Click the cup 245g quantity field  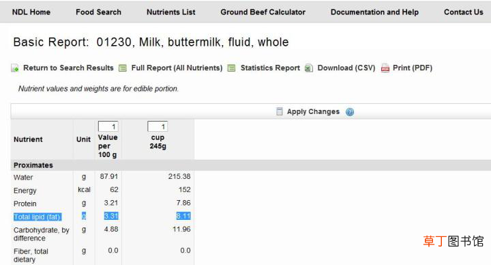(158, 126)
